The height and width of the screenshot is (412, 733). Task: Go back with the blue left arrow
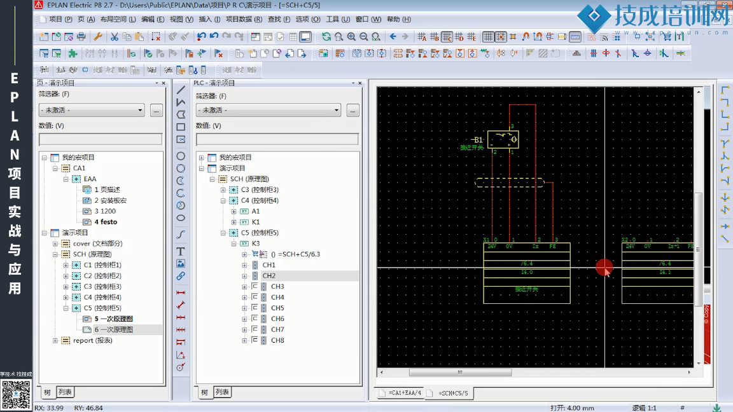pyautogui.click(x=393, y=36)
